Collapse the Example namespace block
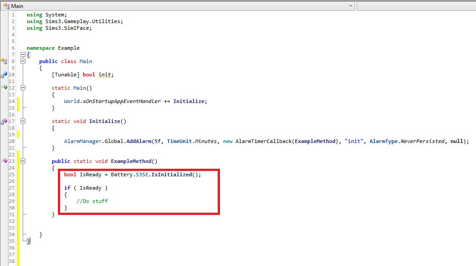The height and width of the screenshot is (266, 476). point(23,54)
